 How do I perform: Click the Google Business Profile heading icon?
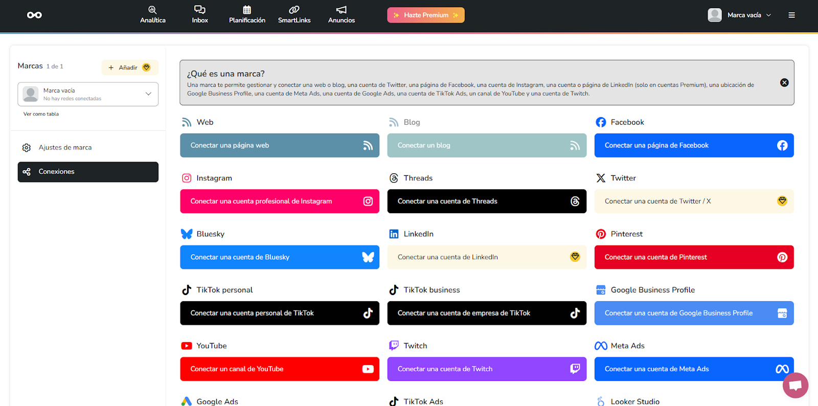click(x=601, y=290)
